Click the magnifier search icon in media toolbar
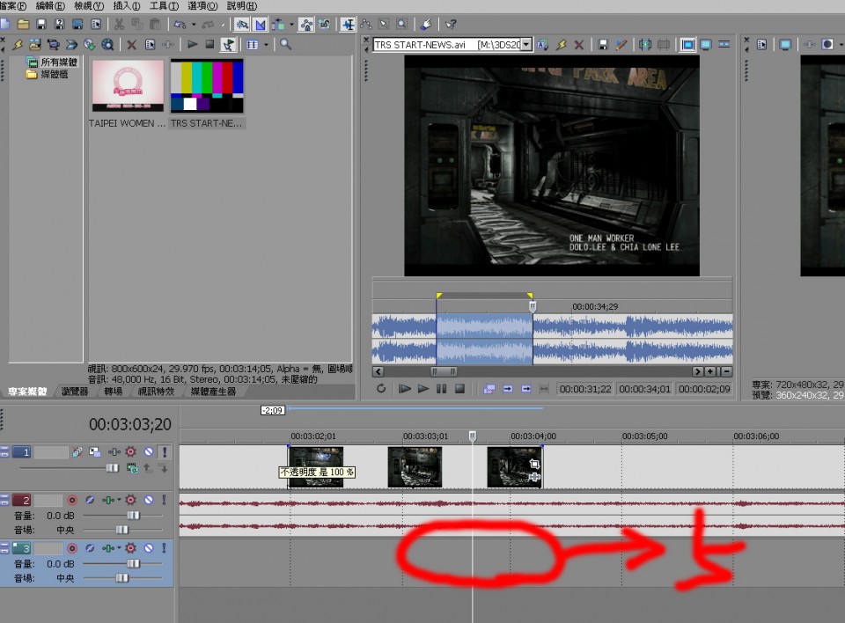This screenshot has width=845, height=623. coord(286,44)
